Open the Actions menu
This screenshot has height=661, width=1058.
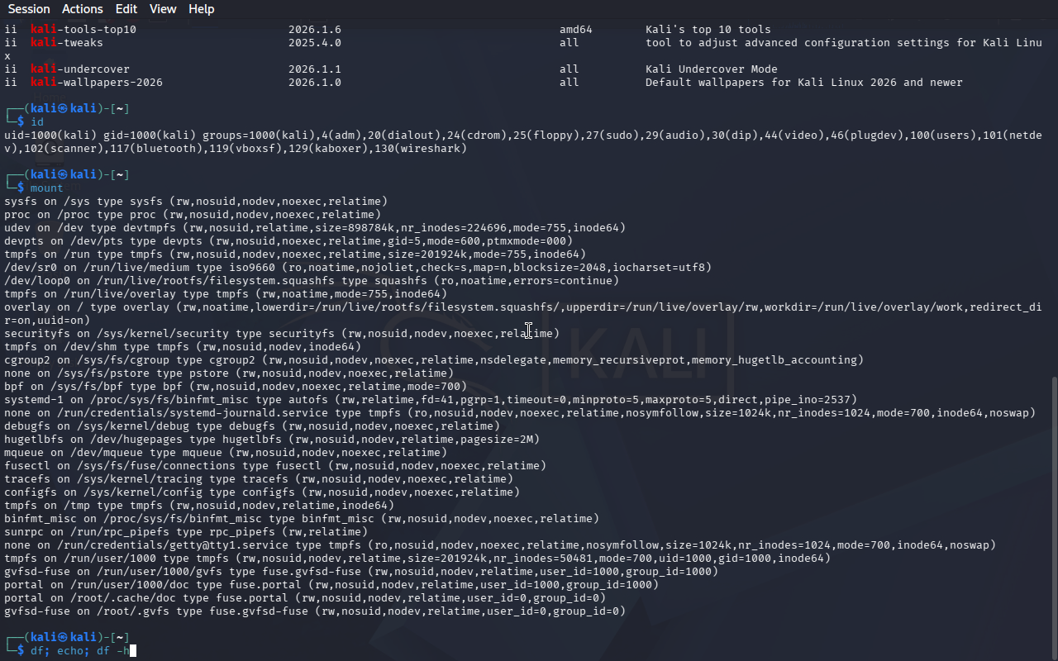pos(83,9)
